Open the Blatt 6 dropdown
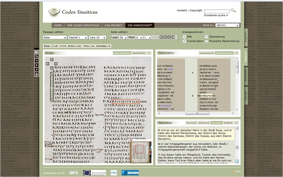This screenshot has height=177, width=283. point(139,38)
